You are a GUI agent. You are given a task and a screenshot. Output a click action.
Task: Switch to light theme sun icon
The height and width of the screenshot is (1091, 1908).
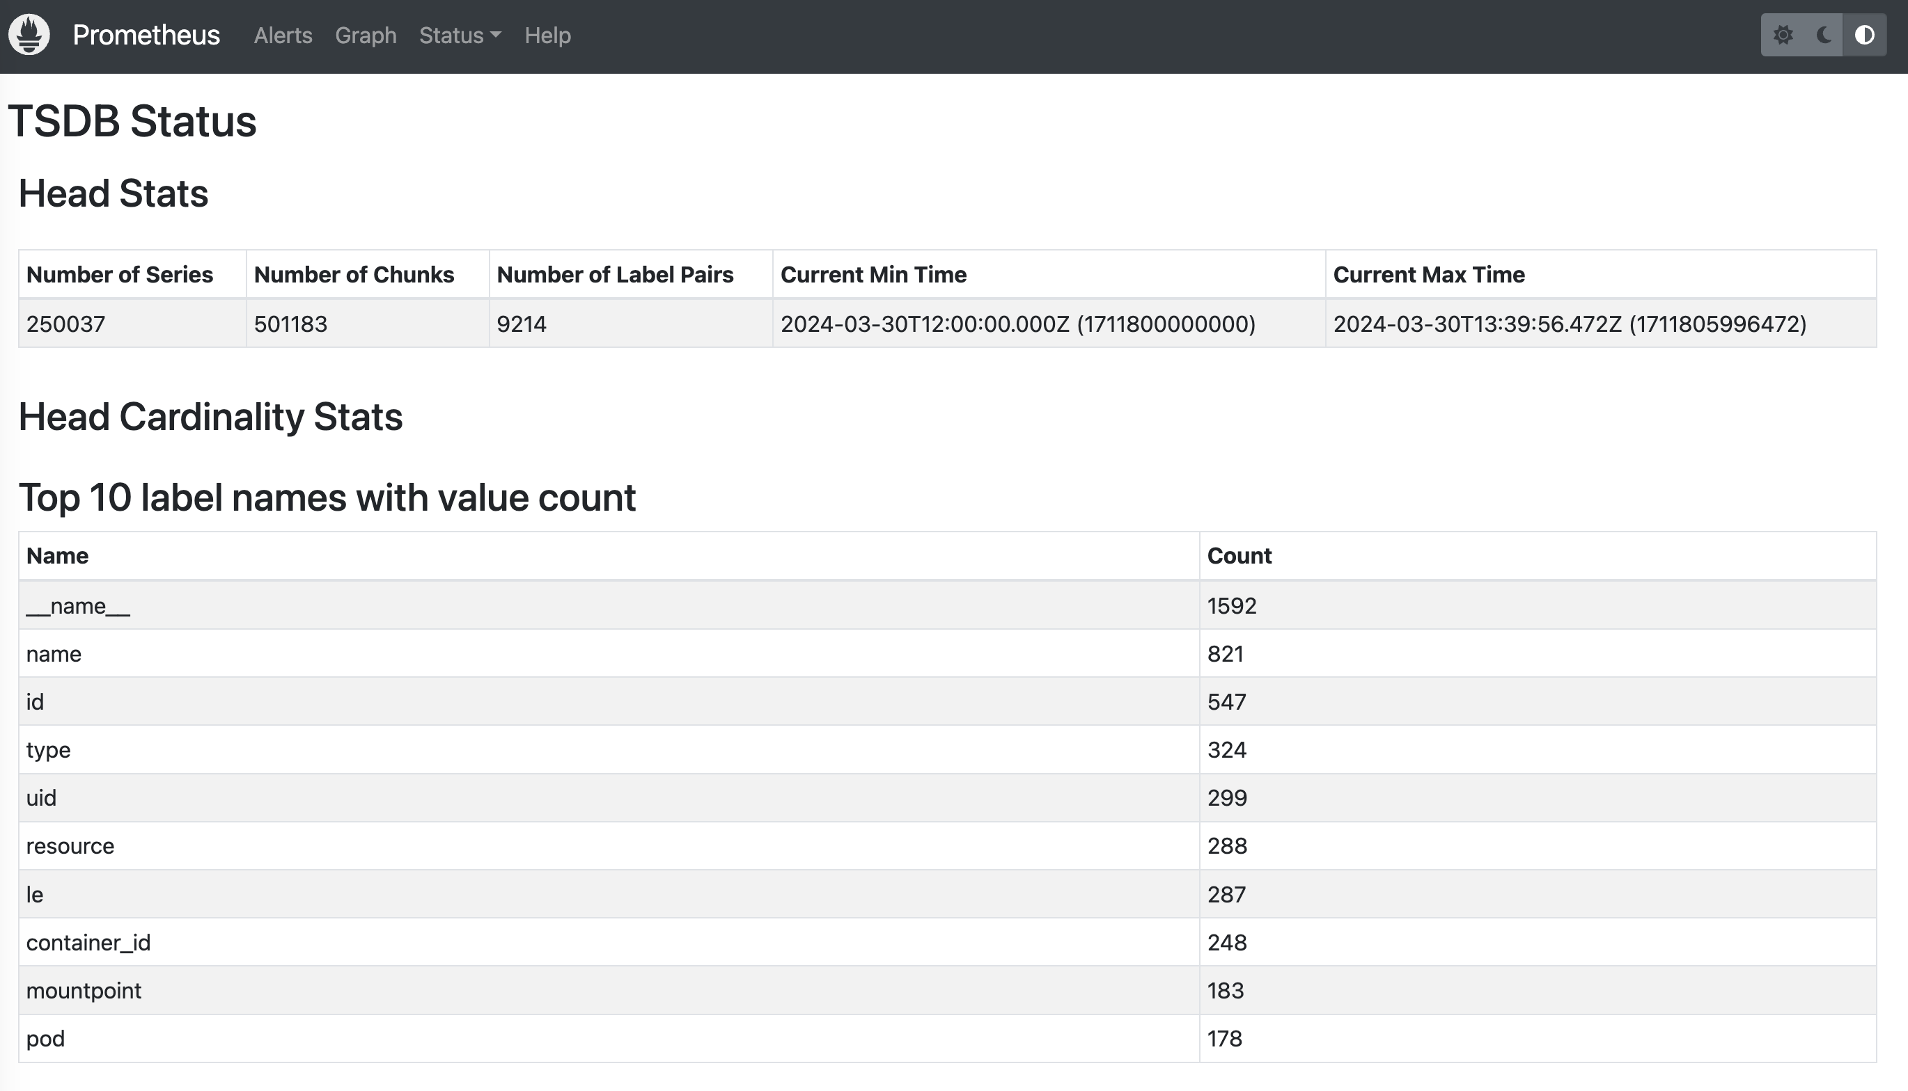(x=1783, y=35)
